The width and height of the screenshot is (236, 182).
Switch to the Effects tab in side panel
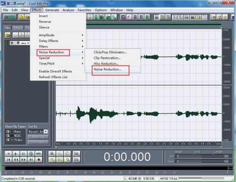(x=18, y=28)
